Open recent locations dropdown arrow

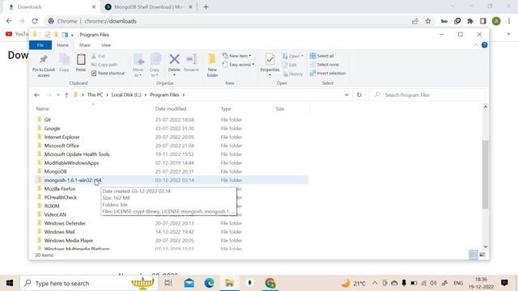[x=58, y=95]
